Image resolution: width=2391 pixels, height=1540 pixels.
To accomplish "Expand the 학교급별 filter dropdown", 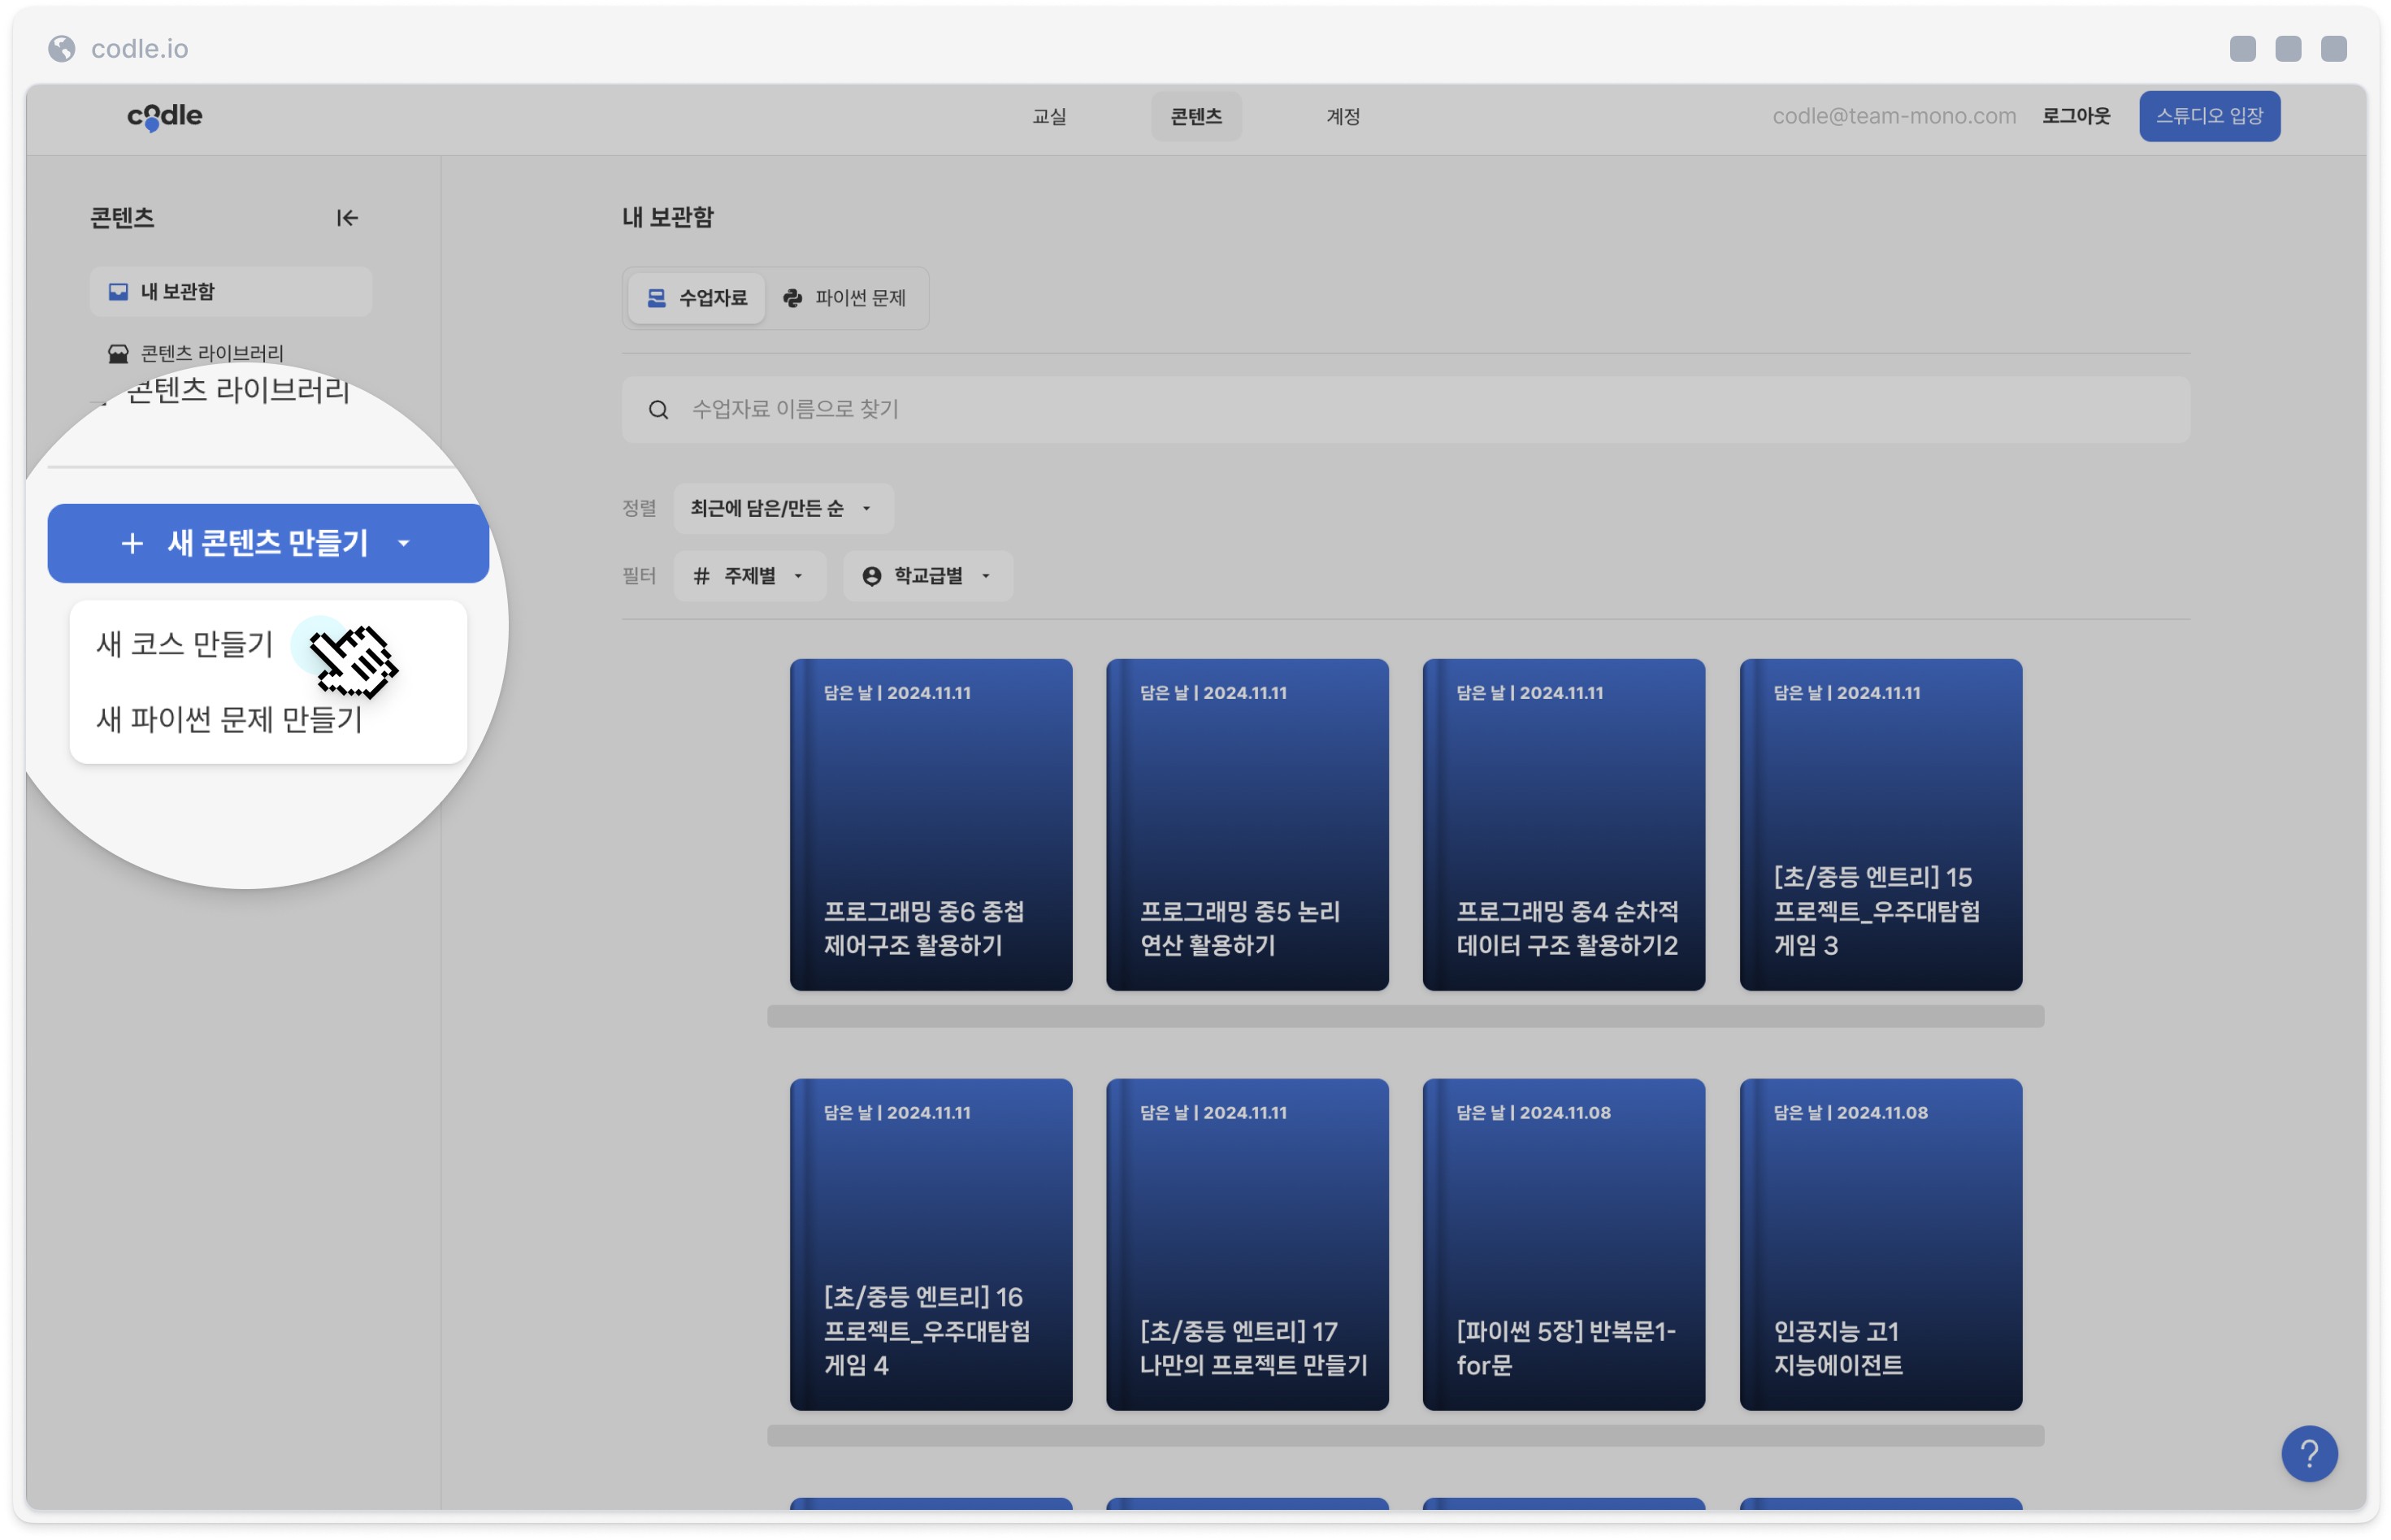I will pyautogui.click(x=928, y=576).
